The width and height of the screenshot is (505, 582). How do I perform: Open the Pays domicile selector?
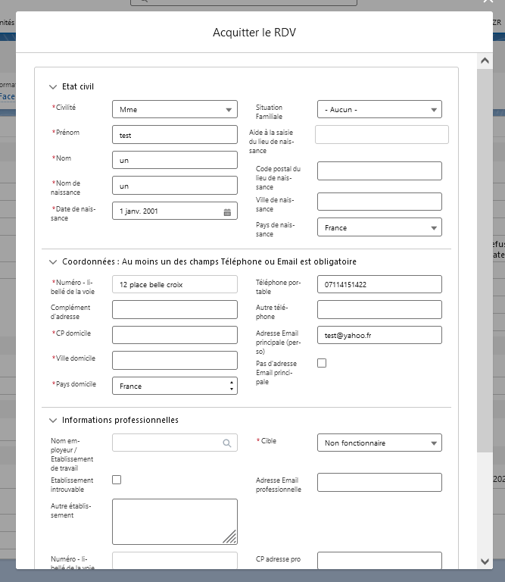pyautogui.click(x=174, y=386)
